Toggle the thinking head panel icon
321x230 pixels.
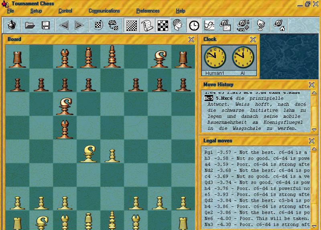[x=178, y=25]
